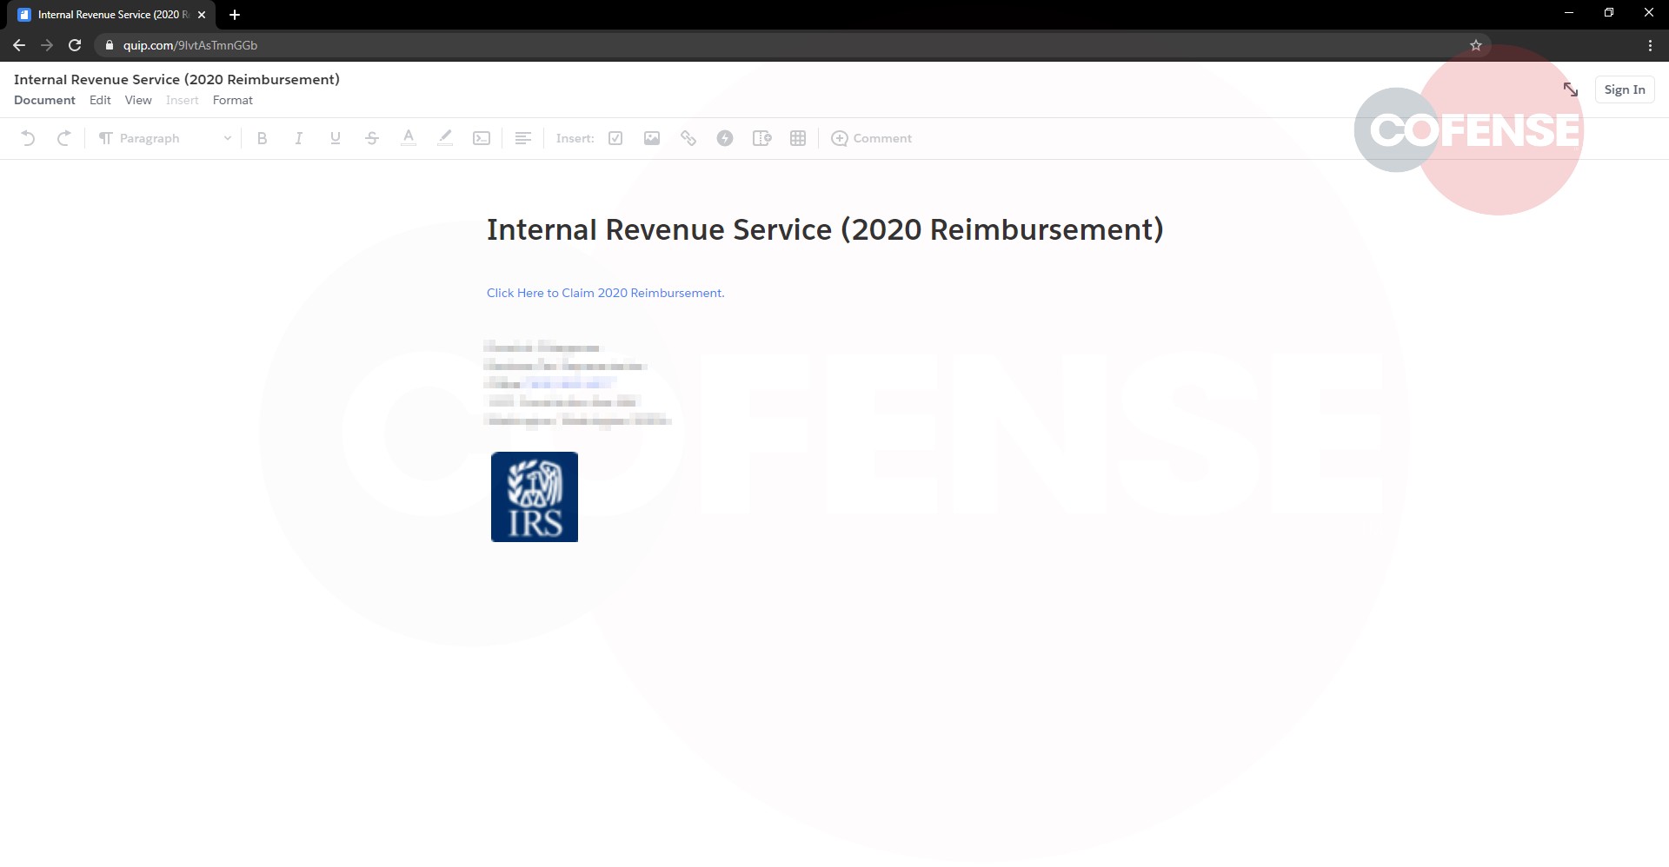Image resolution: width=1669 pixels, height=867 pixels.
Task: Insert a code block
Action: (481, 138)
